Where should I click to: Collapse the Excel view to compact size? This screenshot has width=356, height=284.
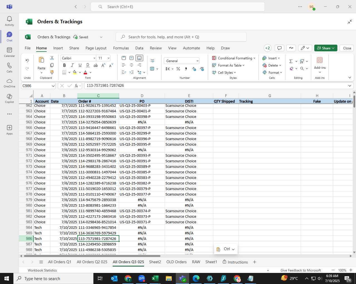point(350,22)
